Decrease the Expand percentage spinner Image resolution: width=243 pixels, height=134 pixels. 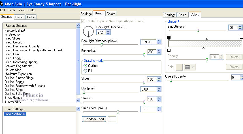tap(159, 53)
